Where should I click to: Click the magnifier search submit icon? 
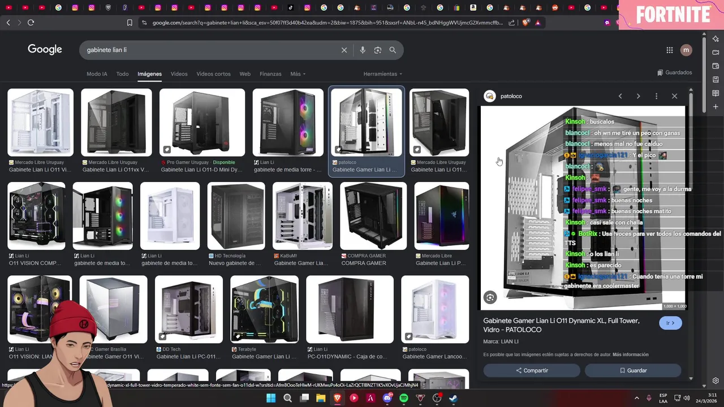(393, 50)
